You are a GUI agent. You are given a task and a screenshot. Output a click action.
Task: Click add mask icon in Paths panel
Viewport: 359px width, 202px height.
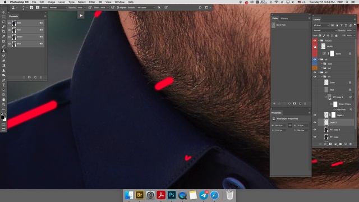pyautogui.click(x=294, y=103)
